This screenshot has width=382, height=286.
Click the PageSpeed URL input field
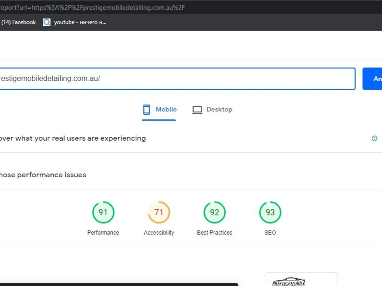click(177, 79)
